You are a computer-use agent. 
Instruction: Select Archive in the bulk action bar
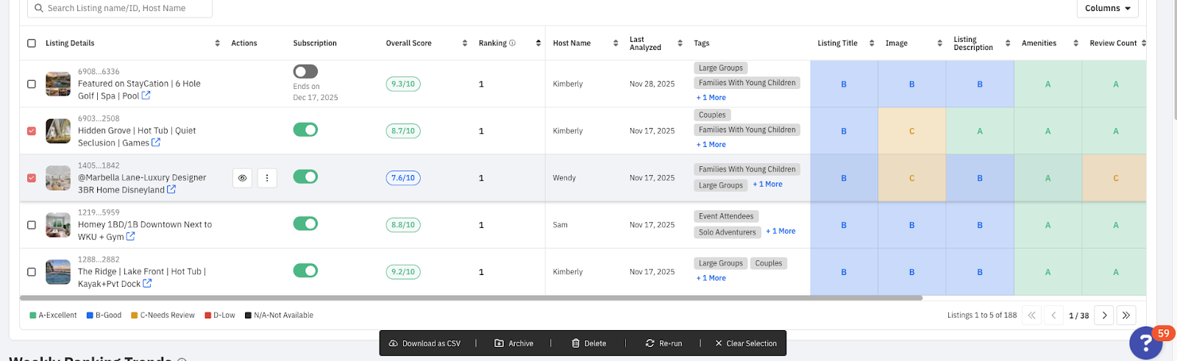[514, 343]
